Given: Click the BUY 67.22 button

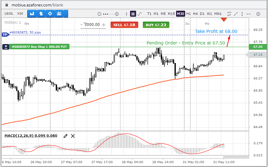Looking at the screenshot, I should click(156, 25).
